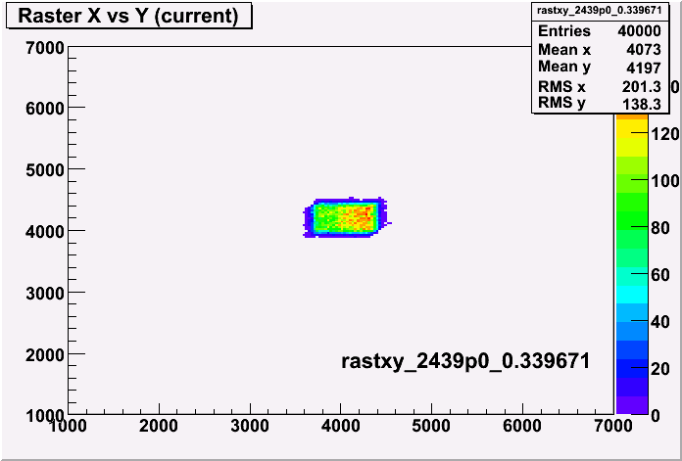Click the y-axis label 7000
Screen dimensions: 682x461
point(45,48)
